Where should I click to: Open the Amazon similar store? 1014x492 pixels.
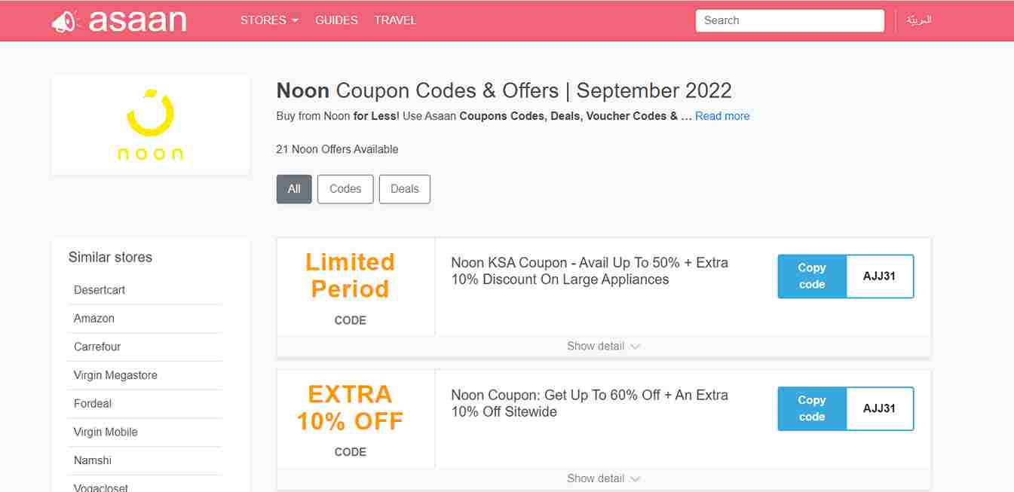pos(94,319)
